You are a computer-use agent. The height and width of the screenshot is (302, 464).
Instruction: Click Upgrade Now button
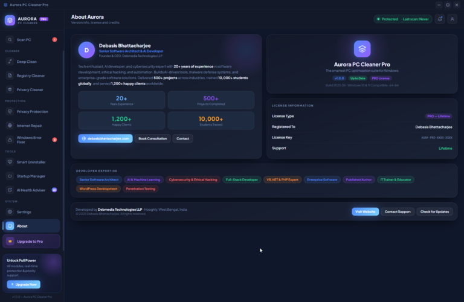pos(24,284)
